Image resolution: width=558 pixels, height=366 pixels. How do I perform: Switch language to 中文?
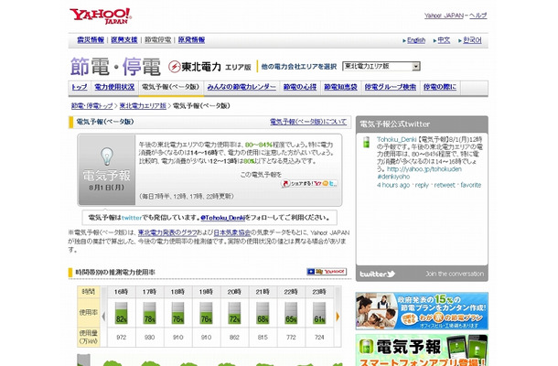point(444,40)
